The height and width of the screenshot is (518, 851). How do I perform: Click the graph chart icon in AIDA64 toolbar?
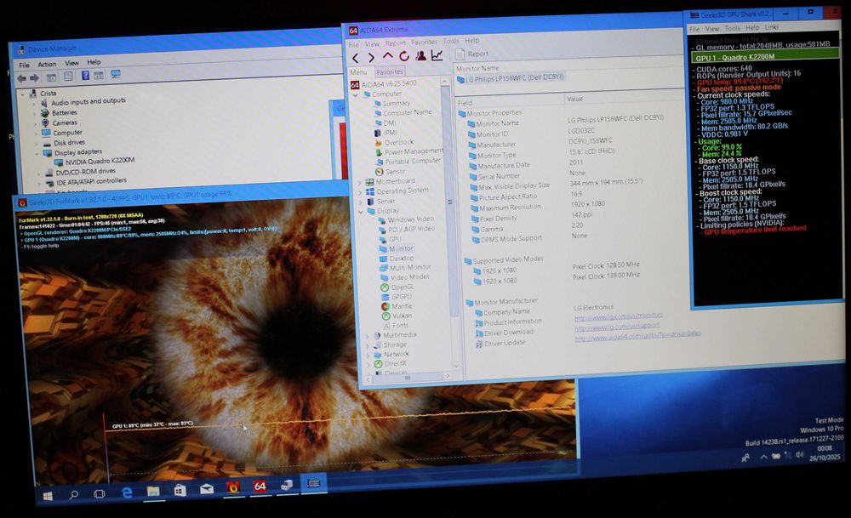pos(437,54)
